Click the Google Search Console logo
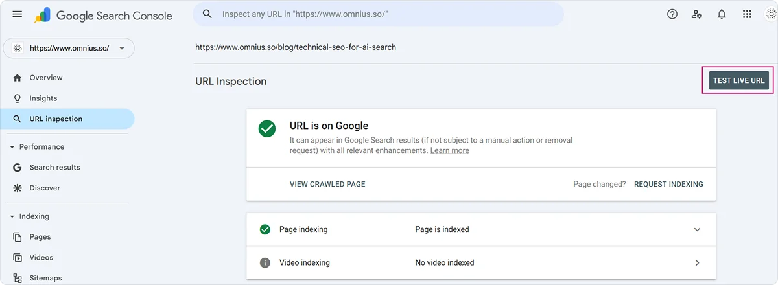 click(x=104, y=15)
